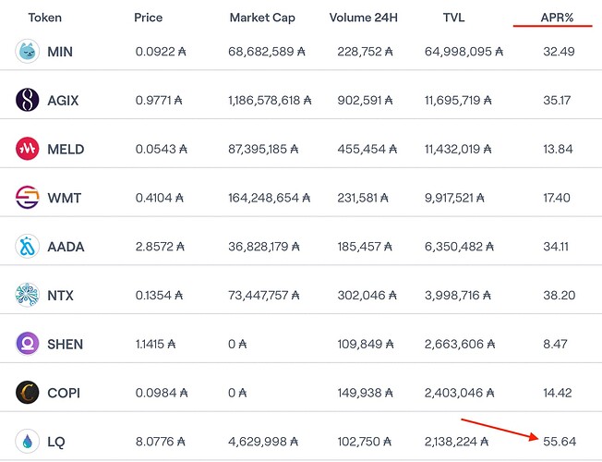Sort table by TVL column header
This screenshot has height=462, width=602.
point(454,18)
